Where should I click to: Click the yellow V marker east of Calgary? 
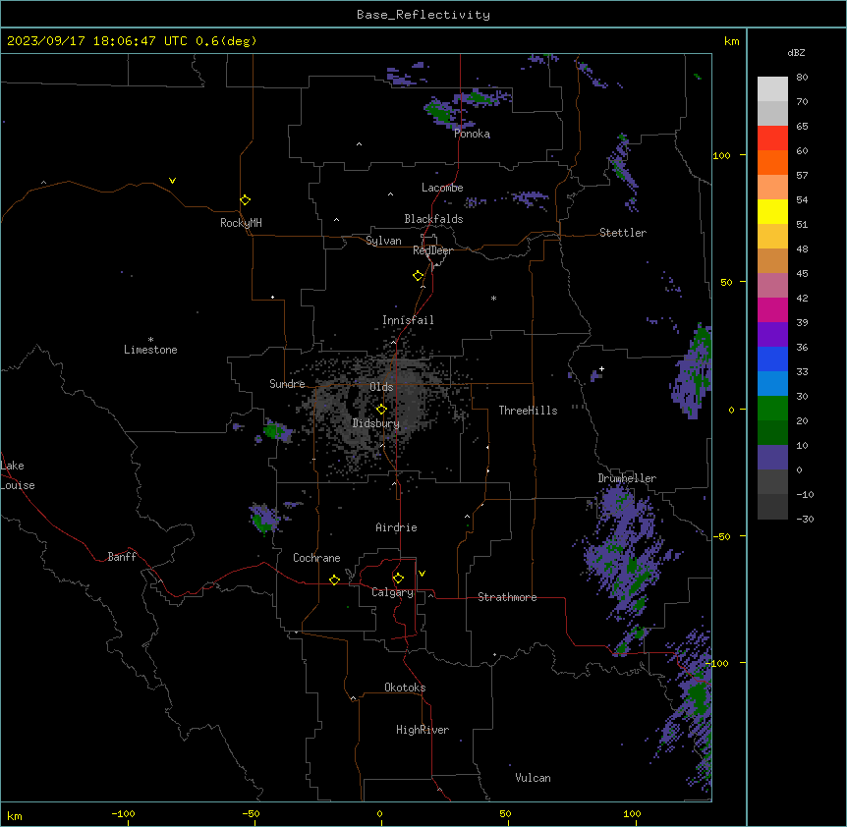(x=422, y=574)
